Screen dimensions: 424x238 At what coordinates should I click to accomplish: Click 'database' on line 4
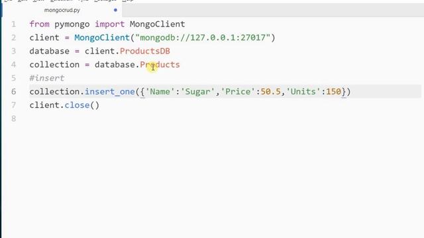tap(115, 65)
